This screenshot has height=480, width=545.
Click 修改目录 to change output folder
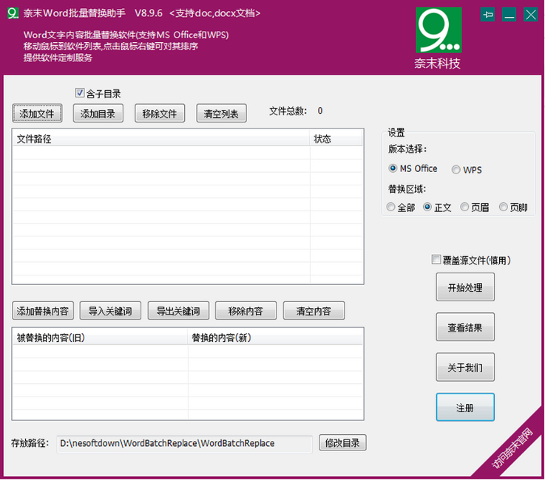pyautogui.click(x=342, y=443)
